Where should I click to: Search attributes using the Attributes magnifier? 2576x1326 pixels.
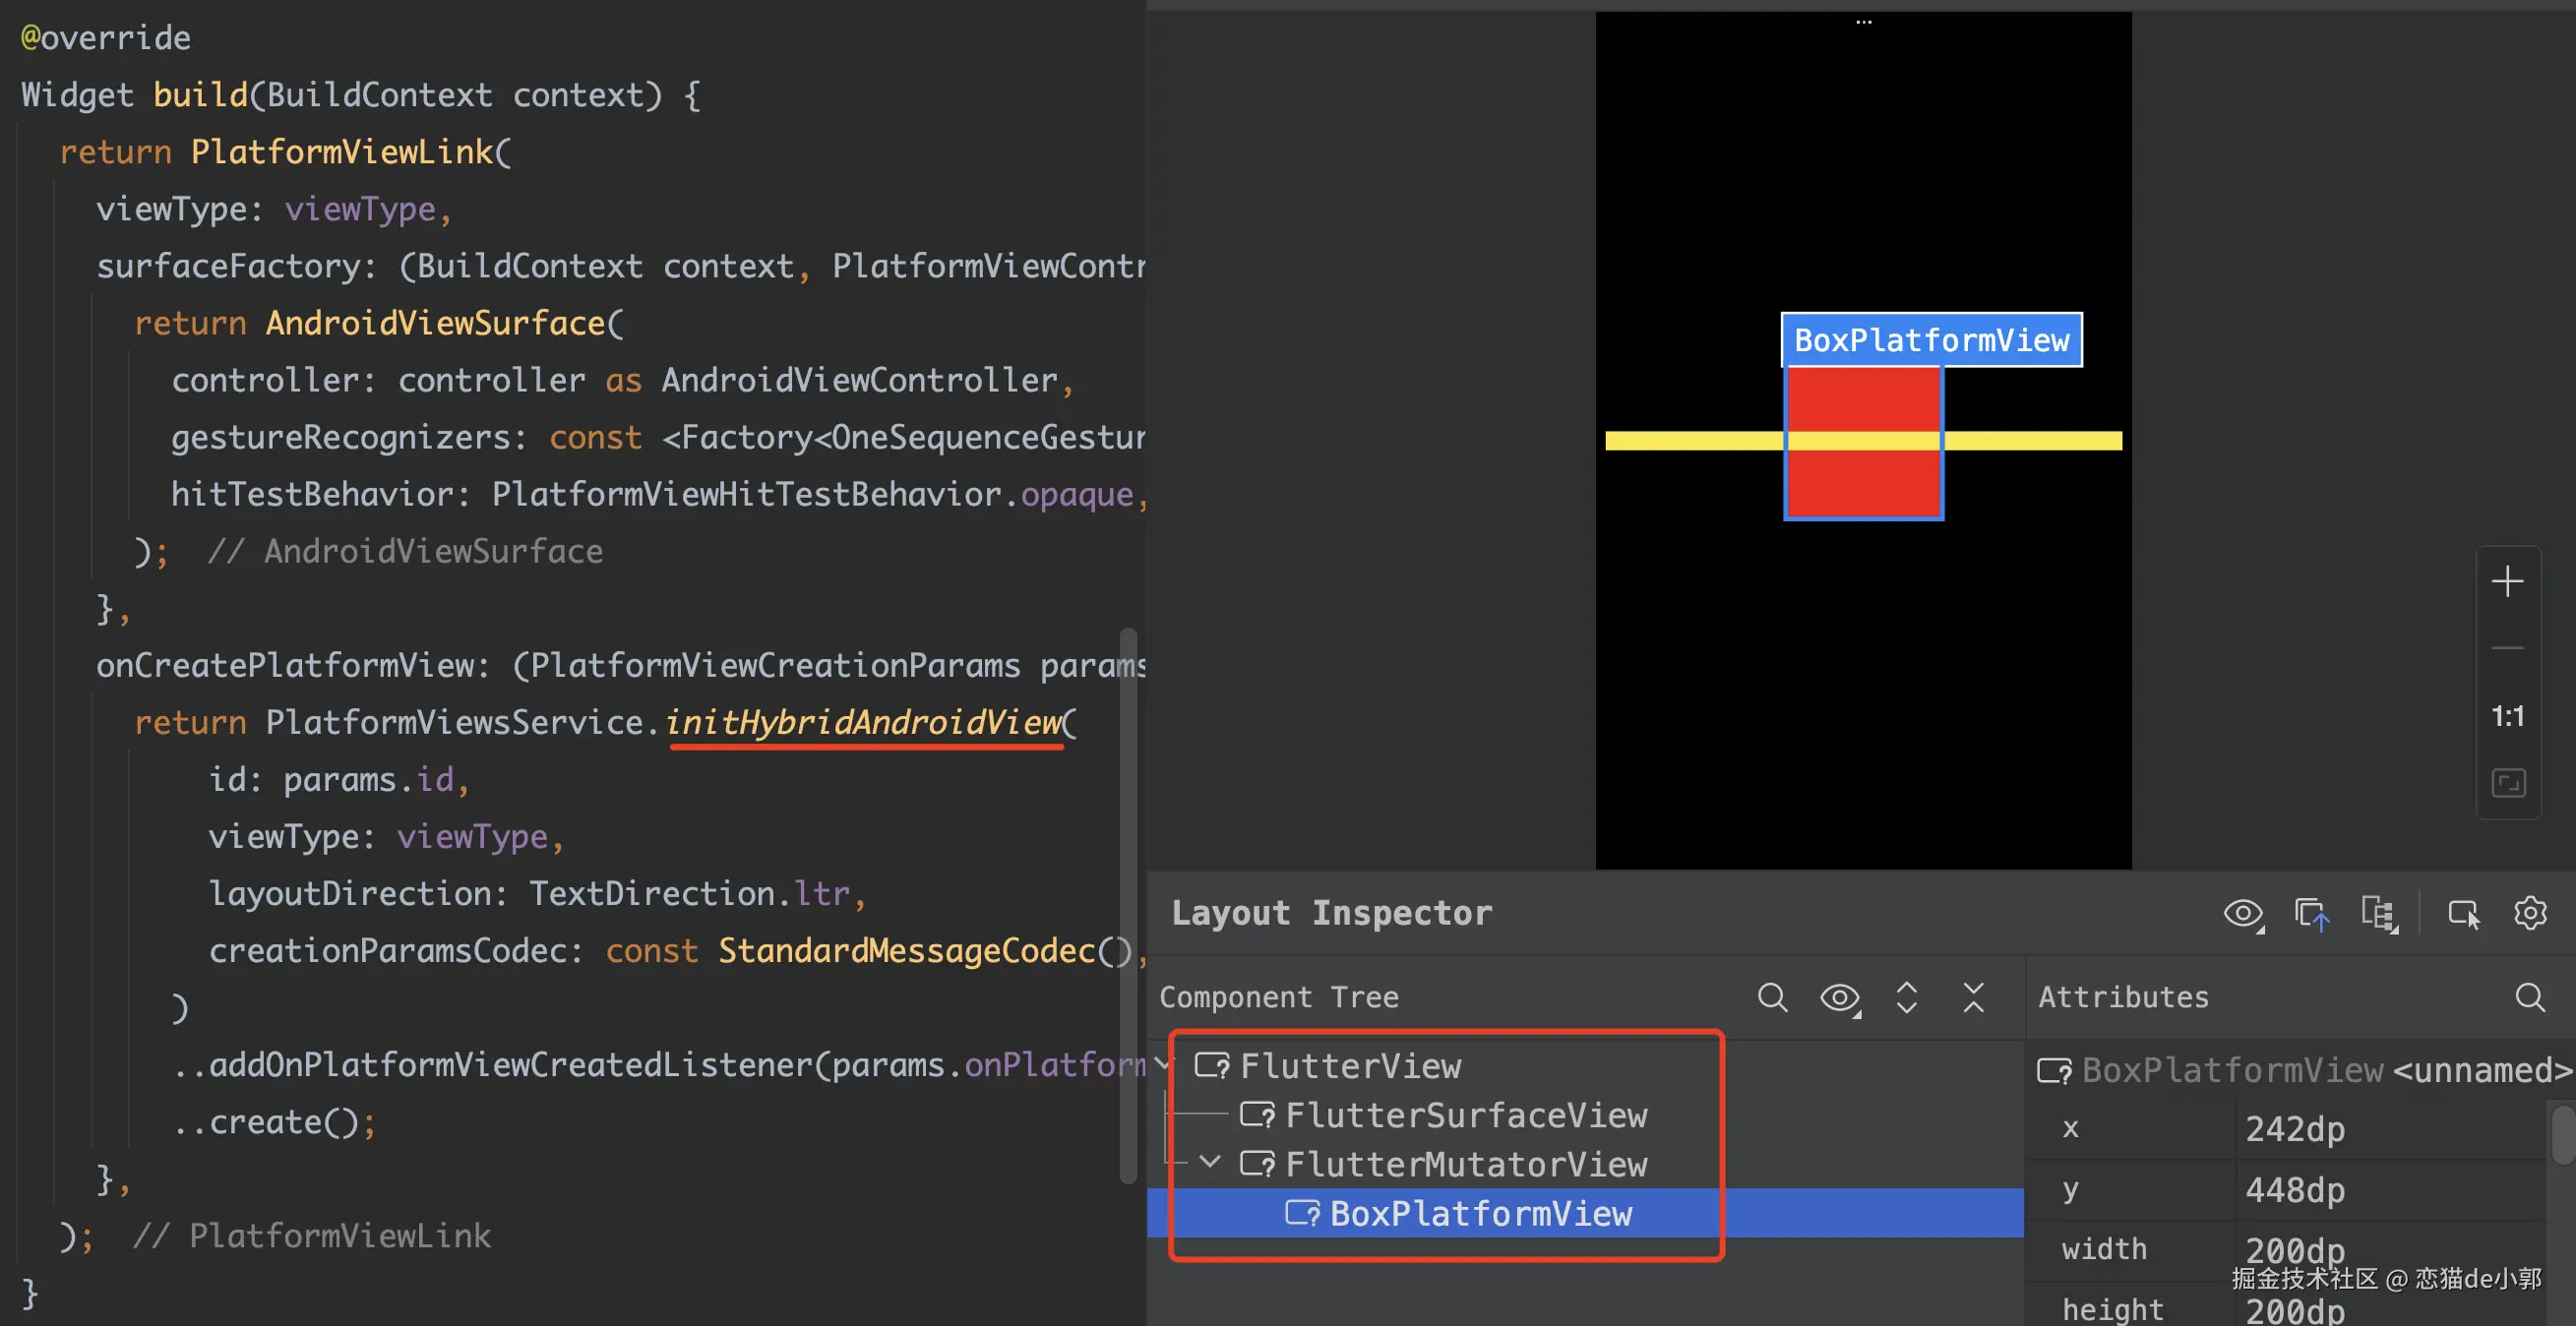click(x=2530, y=997)
